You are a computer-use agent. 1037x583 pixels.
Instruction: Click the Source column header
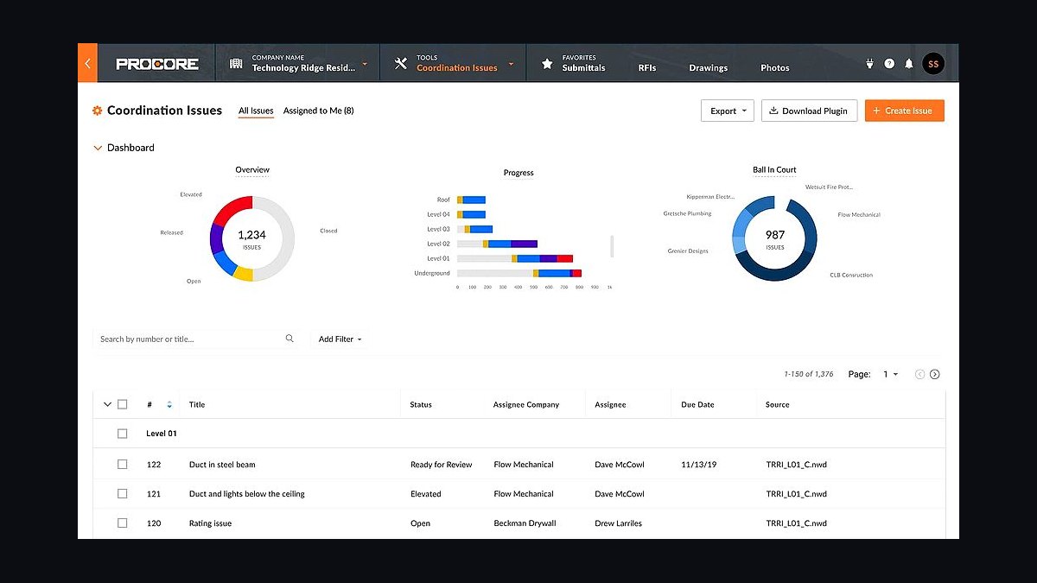point(778,404)
